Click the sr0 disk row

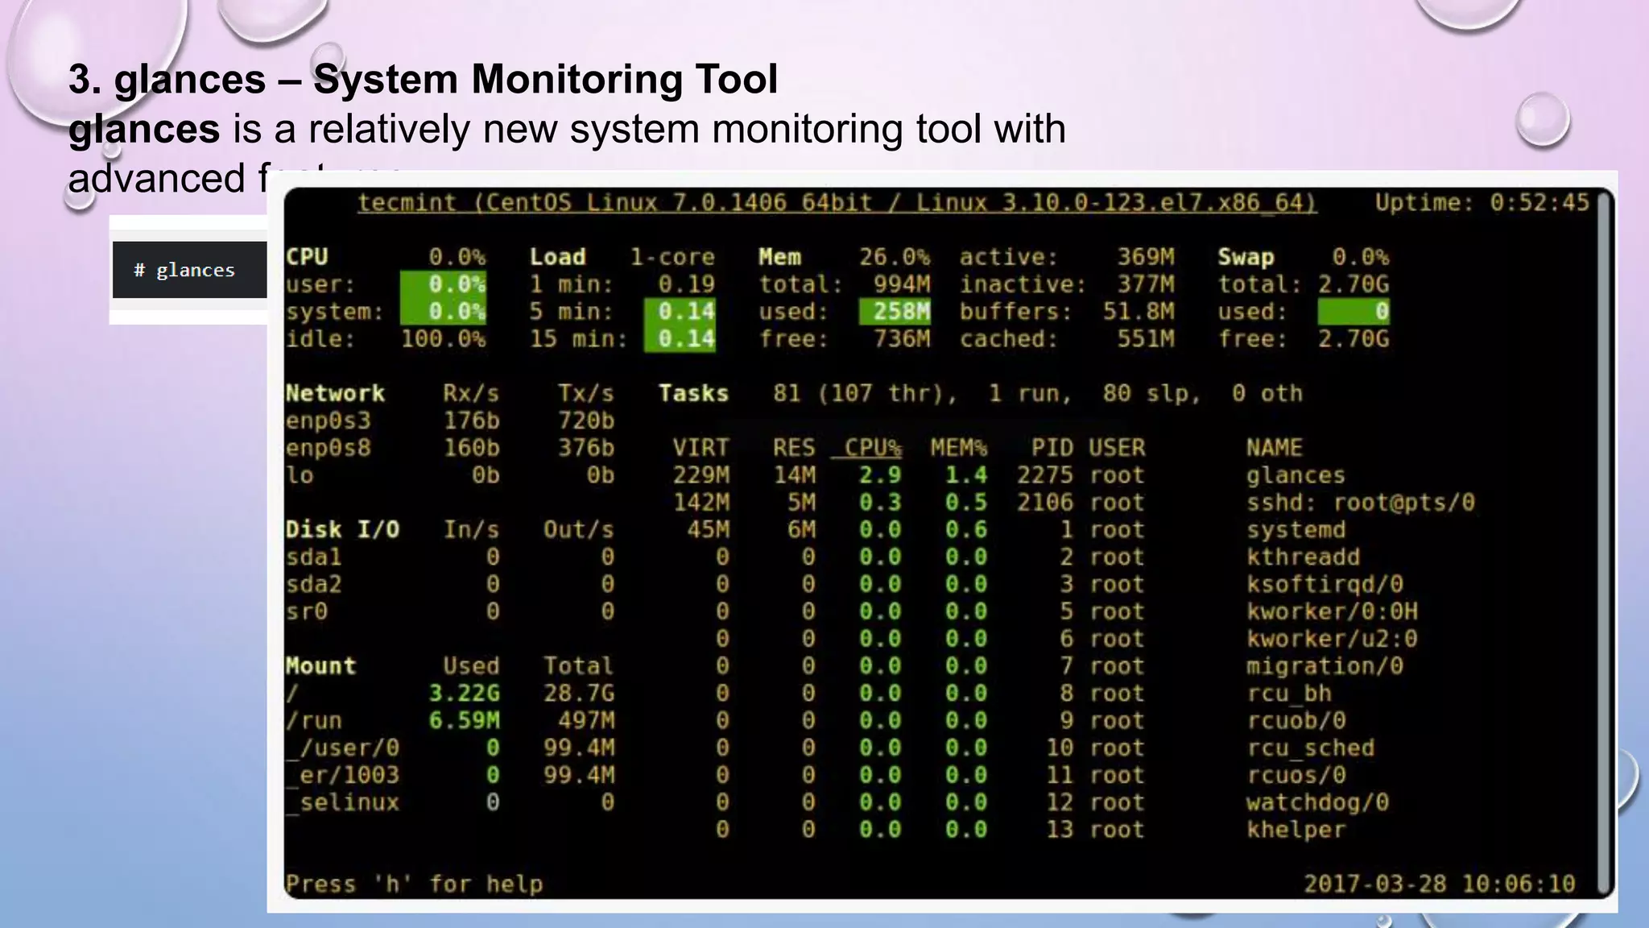[x=450, y=611]
